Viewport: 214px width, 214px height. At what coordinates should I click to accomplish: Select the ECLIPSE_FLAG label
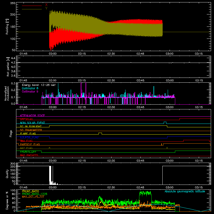click(x=29, y=137)
